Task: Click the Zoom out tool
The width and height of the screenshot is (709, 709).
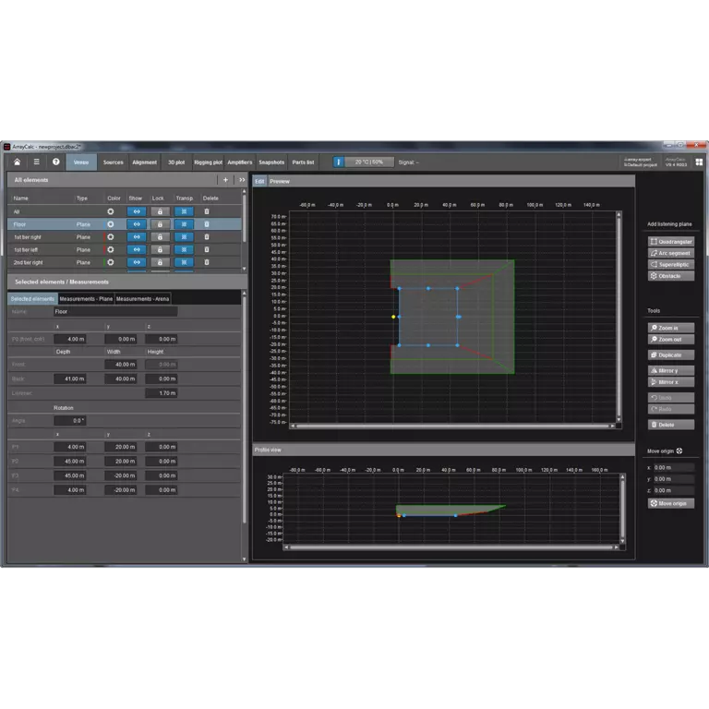Action: pos(671,339)
